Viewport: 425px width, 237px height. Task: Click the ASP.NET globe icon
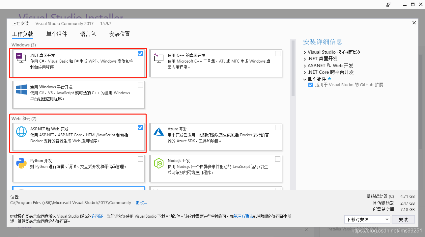click(x=21, y=132)
